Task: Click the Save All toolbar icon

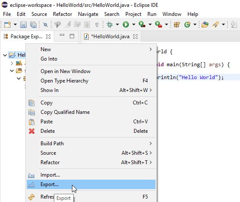Action: (33, 24)
